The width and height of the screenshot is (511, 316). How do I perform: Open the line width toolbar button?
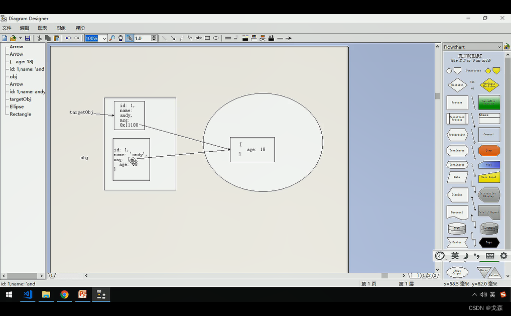pyautogui.click(x=228, y=38)
